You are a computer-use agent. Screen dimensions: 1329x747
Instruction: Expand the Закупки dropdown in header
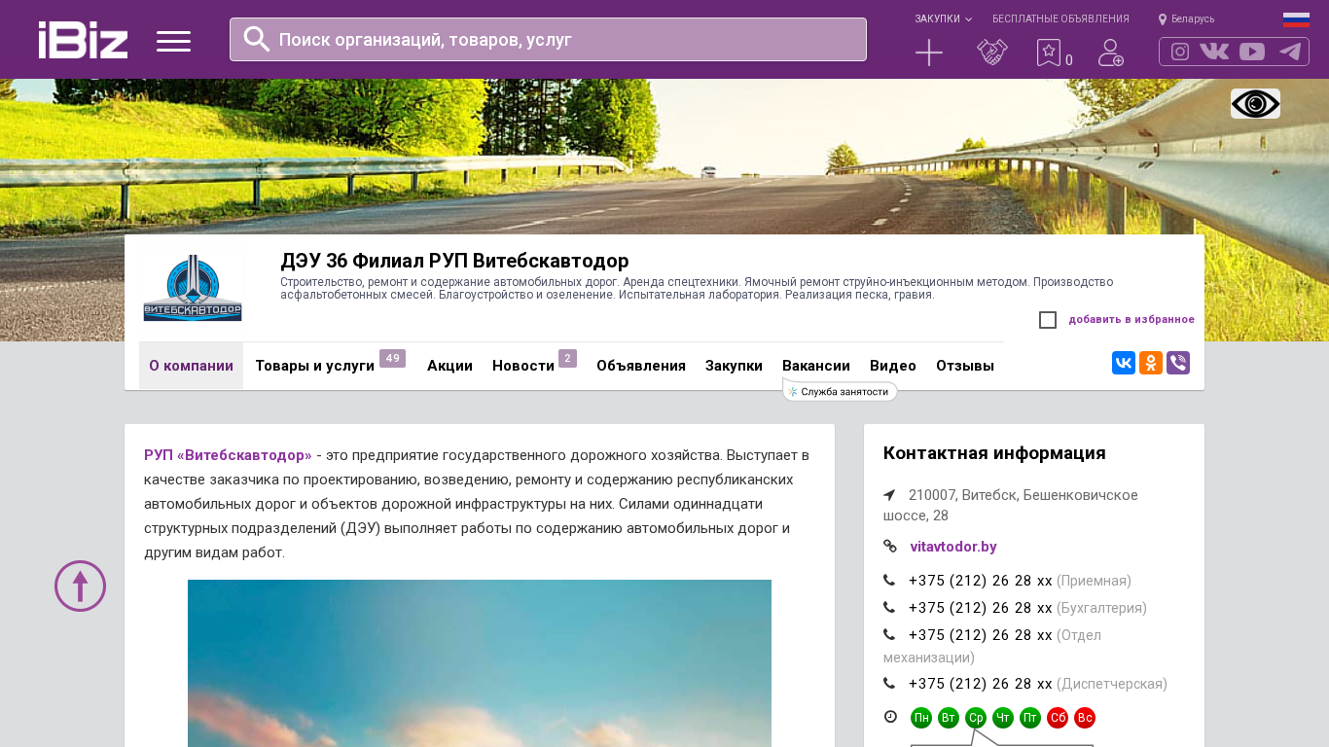(x=943, y=18)
